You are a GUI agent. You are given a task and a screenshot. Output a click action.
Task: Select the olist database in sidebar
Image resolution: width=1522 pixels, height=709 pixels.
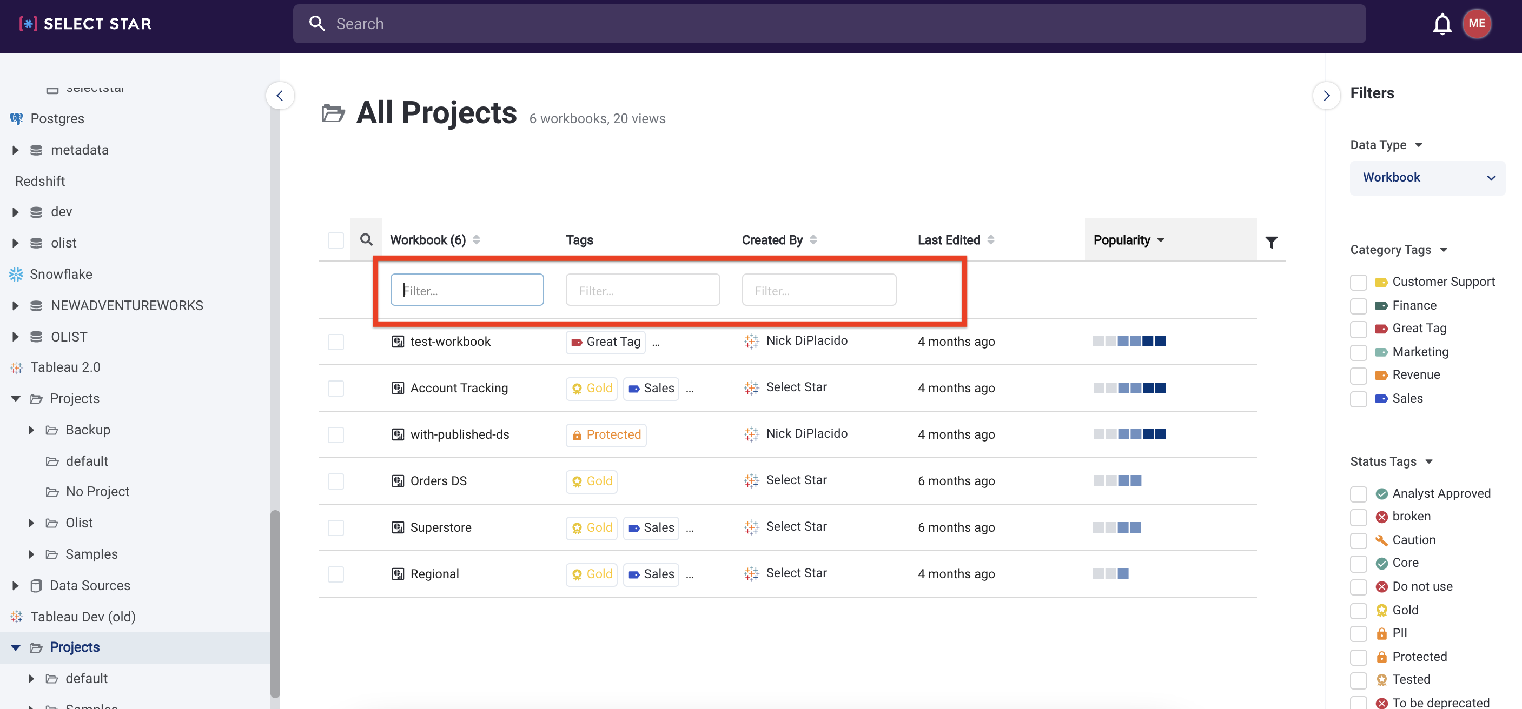click(64, 243)
